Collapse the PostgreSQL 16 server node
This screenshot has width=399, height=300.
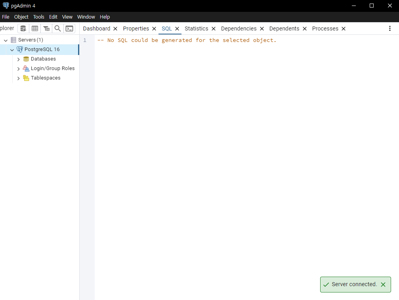coord(12,49)
